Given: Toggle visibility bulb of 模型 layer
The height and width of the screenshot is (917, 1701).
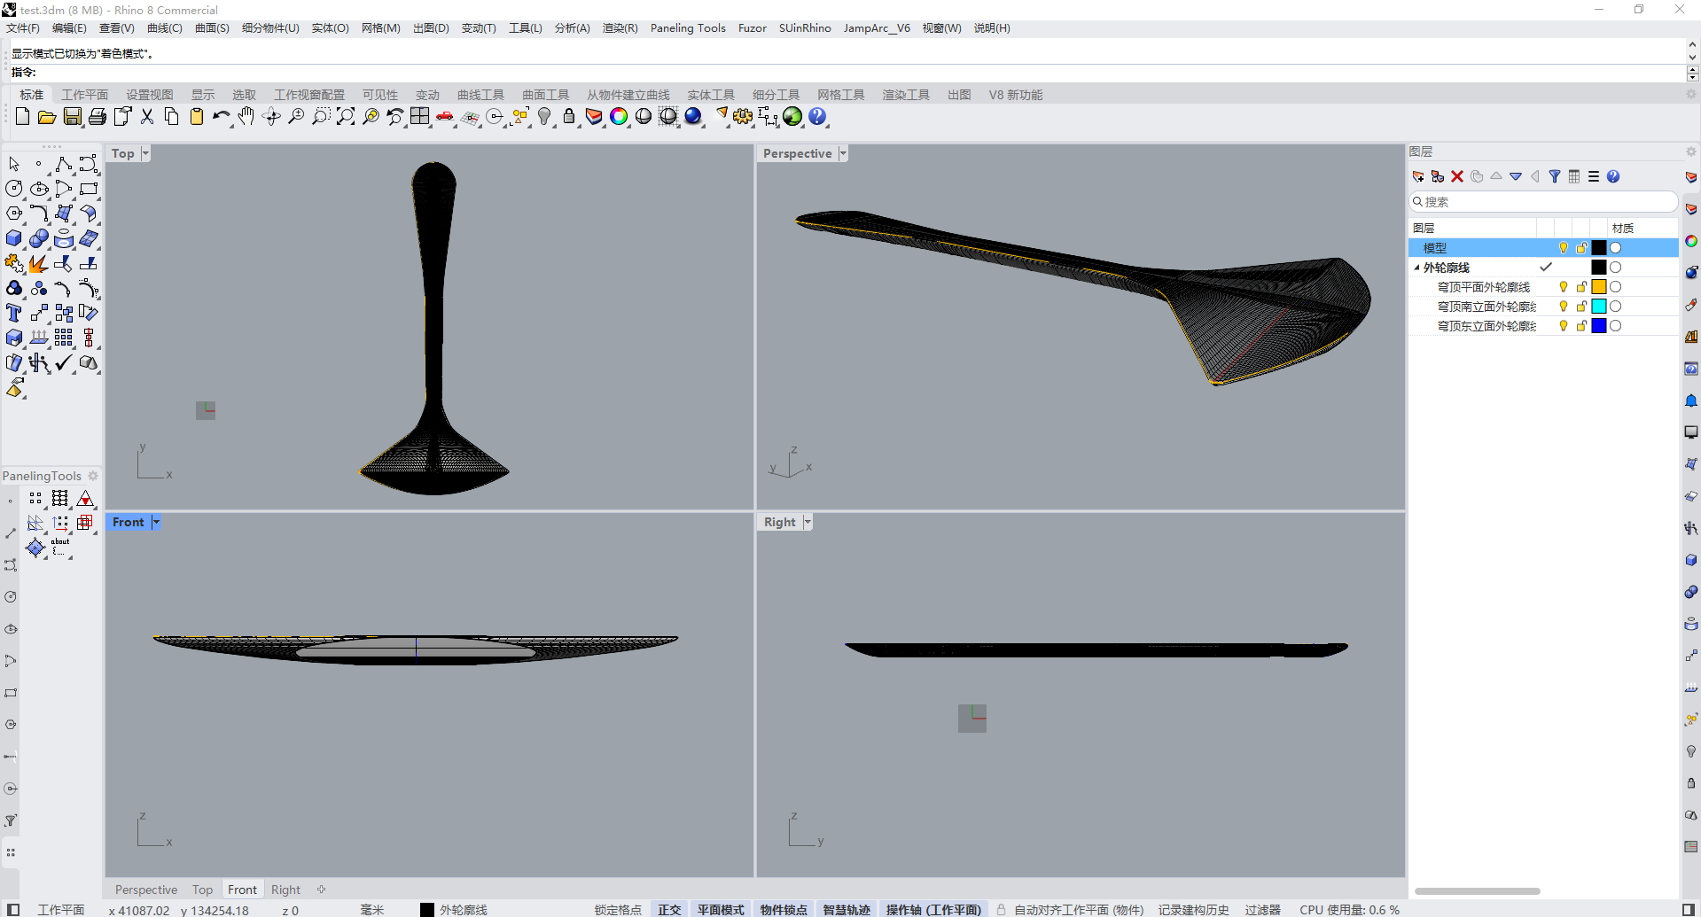Looking at the screenshot, I should [1564, 248].
